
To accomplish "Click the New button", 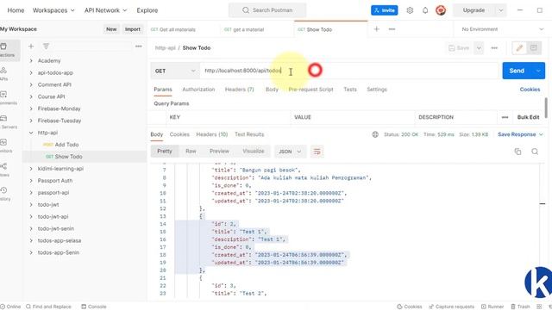I will 111,29.
